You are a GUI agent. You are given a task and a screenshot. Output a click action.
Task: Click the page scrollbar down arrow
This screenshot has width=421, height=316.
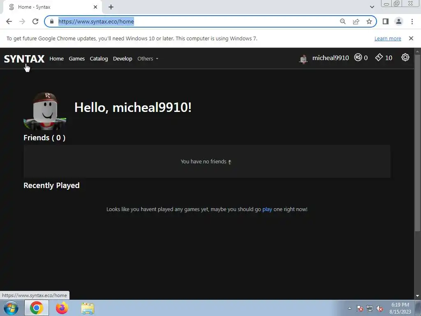[x=418, y=296]
